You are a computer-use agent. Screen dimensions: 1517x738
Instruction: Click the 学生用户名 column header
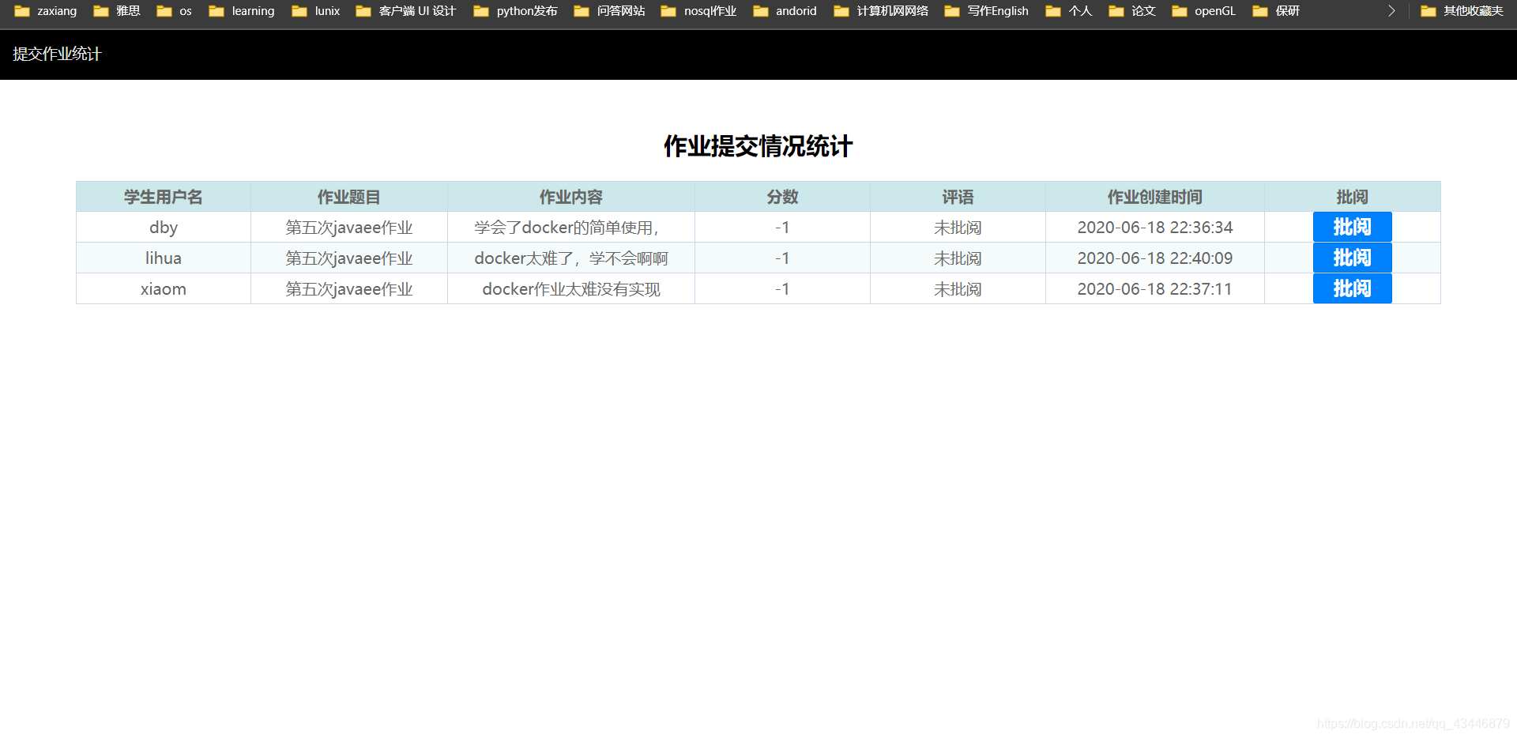(164, 197)
